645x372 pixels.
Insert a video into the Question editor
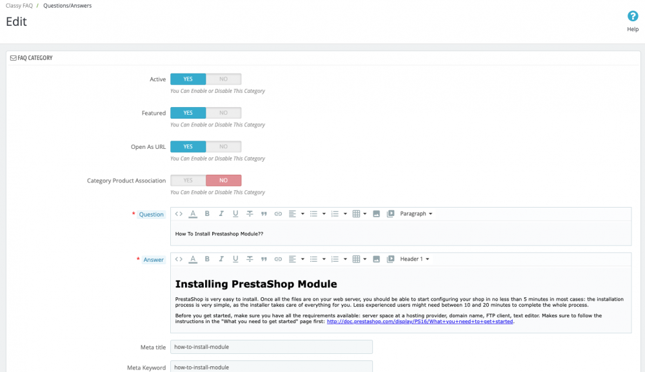point(390,213)
